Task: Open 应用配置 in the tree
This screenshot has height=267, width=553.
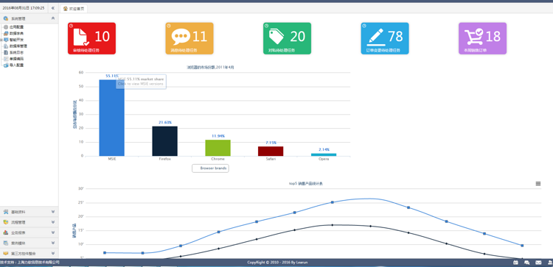Action: [16, 27]
